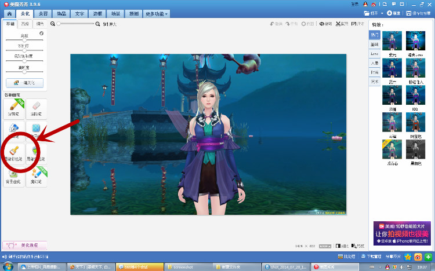The height and width of the screenshot is (271, 435).
Task: Open the 边框 (Frames) tab
Action: (97, 13)
